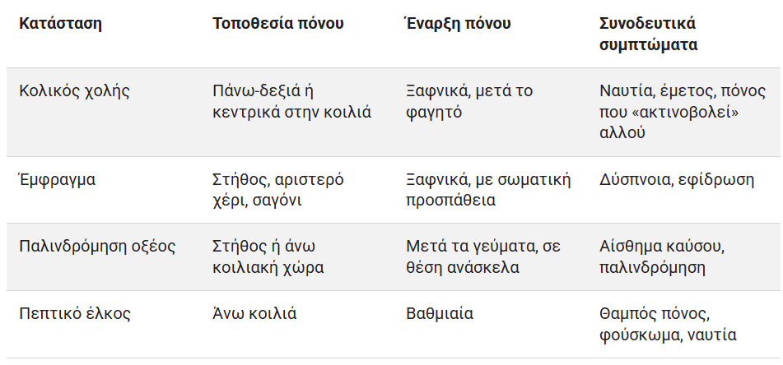This screenshot has width=783, height=365.
Task: Select the Κολικός χολής row label
Action: coord(75,90)
